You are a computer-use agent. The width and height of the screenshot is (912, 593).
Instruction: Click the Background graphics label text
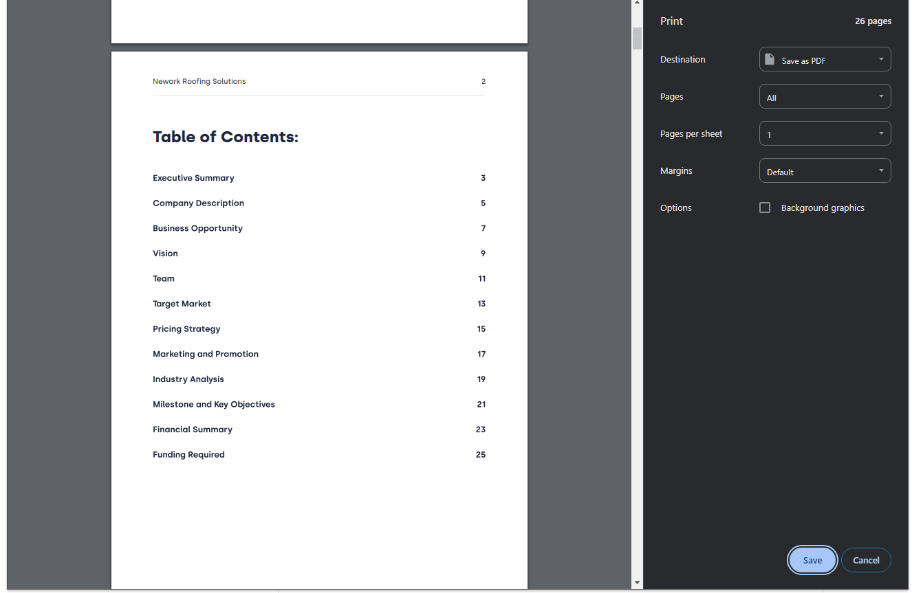click(823, 208)
